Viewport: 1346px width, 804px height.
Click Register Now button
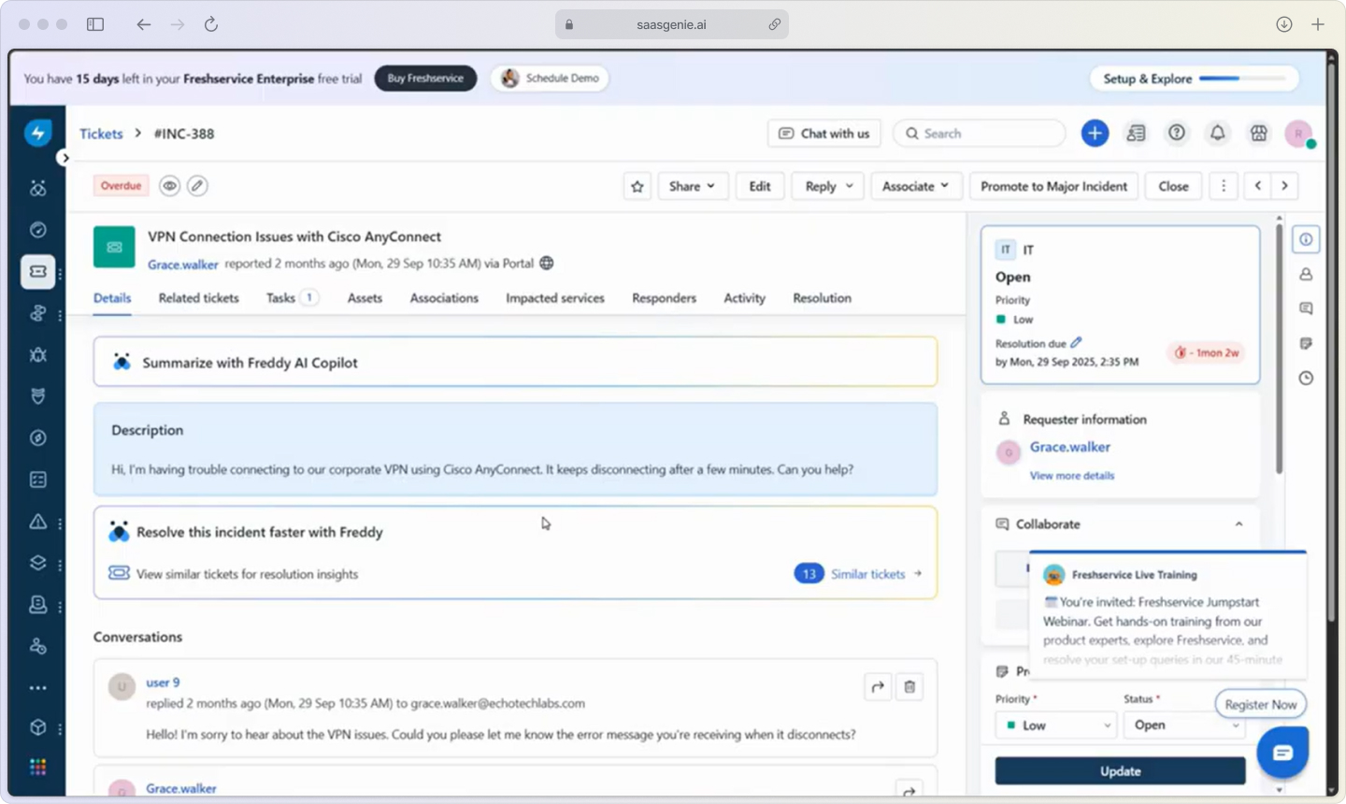click(1260, 705)
